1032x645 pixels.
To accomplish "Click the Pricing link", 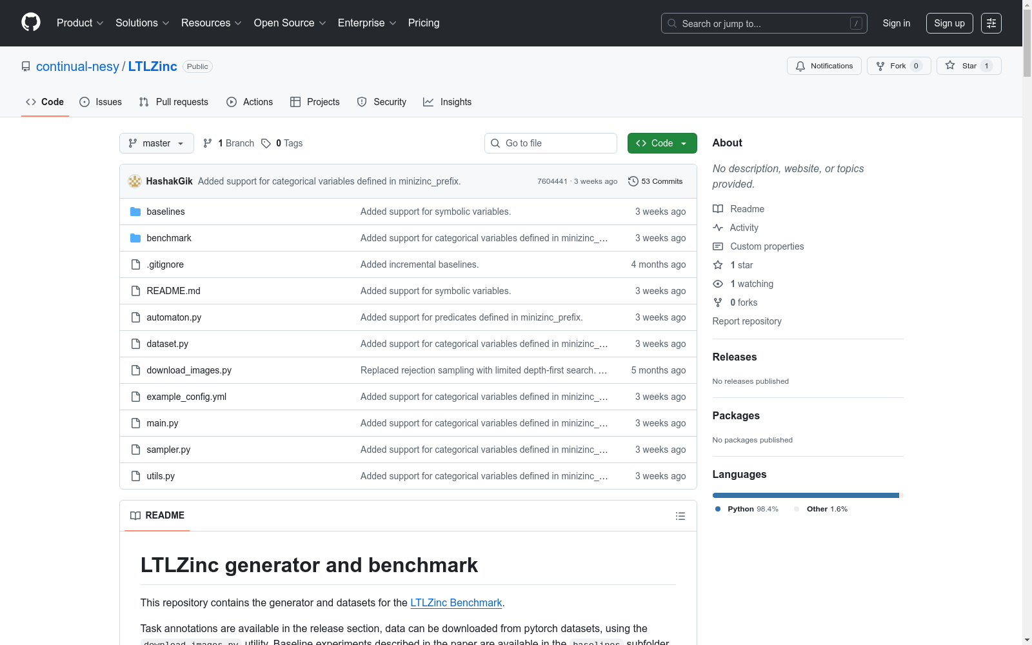I will tap(424, 23).
